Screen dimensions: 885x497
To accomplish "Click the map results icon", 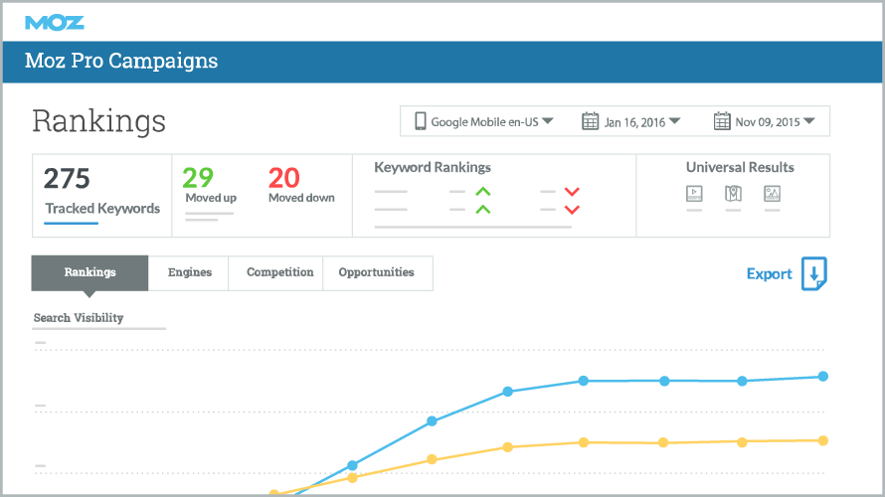I will 733,194.
